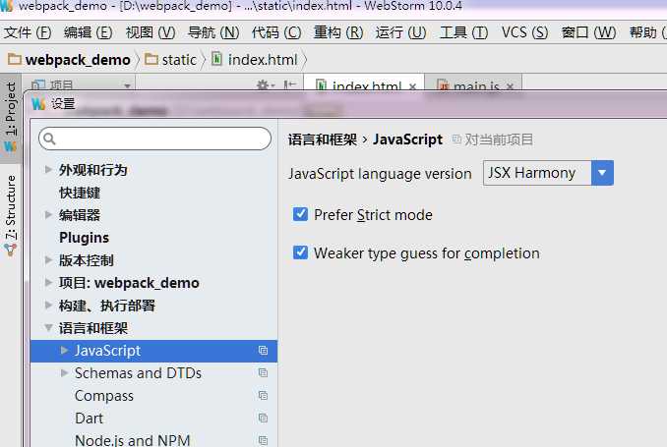Viewport: 667px width, 447px height.
Task: Click the index.html file icon on tab
Action: click(x=322, y=85)
